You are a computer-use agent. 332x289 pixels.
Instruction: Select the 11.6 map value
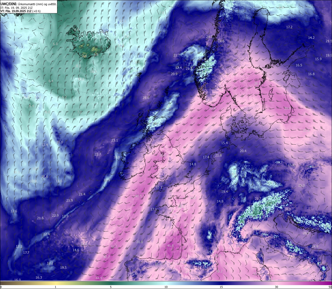tap(59, 181)
